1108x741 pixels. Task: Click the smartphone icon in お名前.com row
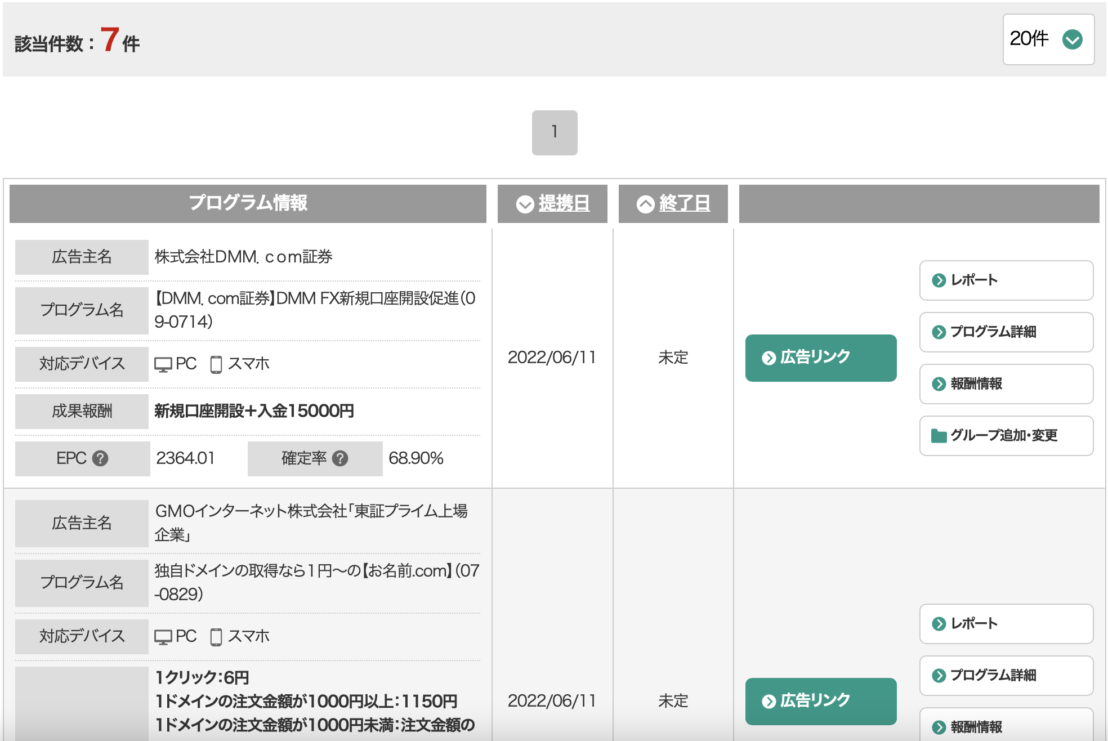click(216, 637)
